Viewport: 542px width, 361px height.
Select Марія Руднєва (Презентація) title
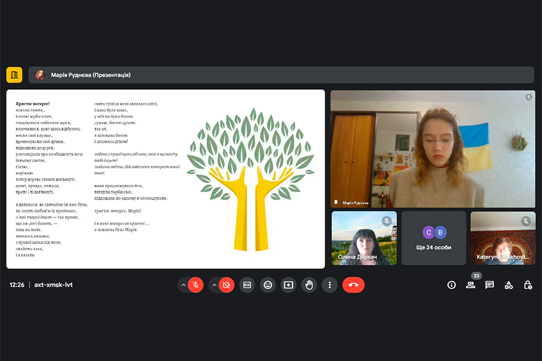click(91, 75)
